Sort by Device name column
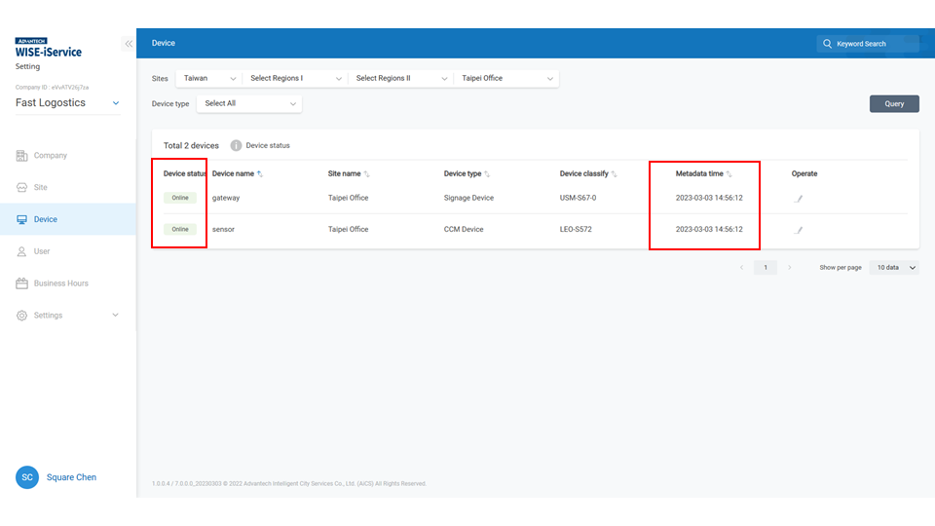This screenshot has width=935, height=526. [x=260, y=174]
